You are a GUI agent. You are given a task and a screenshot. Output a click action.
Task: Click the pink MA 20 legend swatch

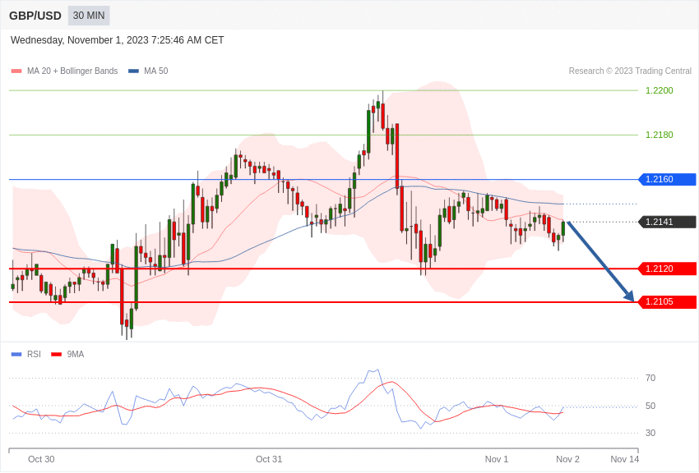tap(16, 71)
